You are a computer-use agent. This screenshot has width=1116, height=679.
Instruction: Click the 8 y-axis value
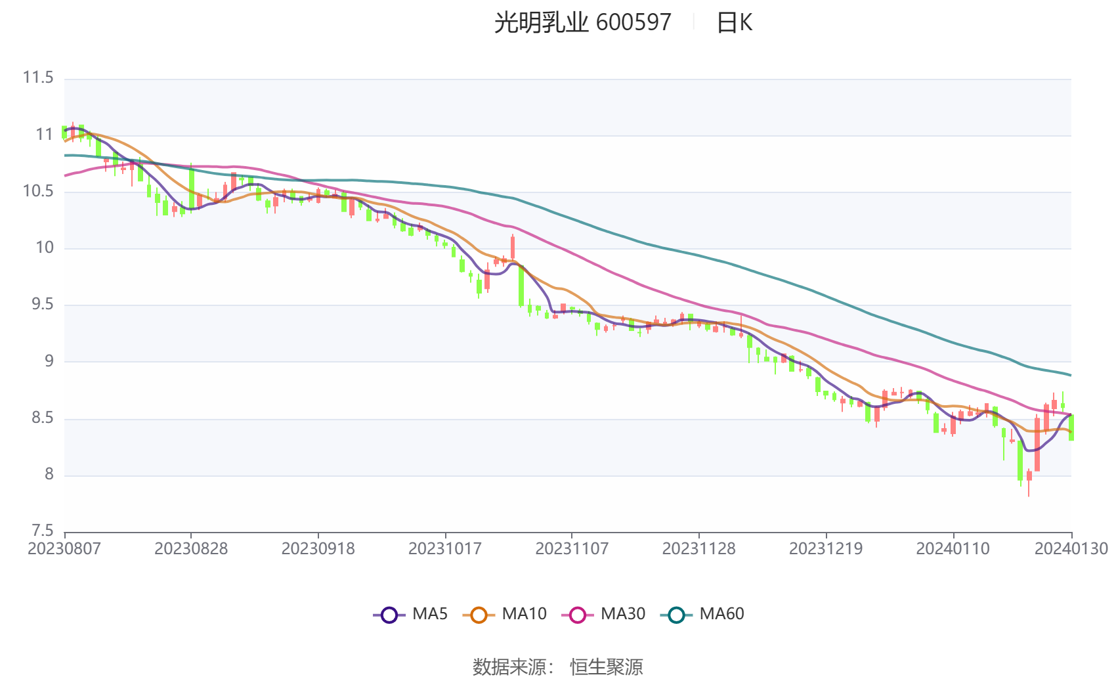click(49, 474)
